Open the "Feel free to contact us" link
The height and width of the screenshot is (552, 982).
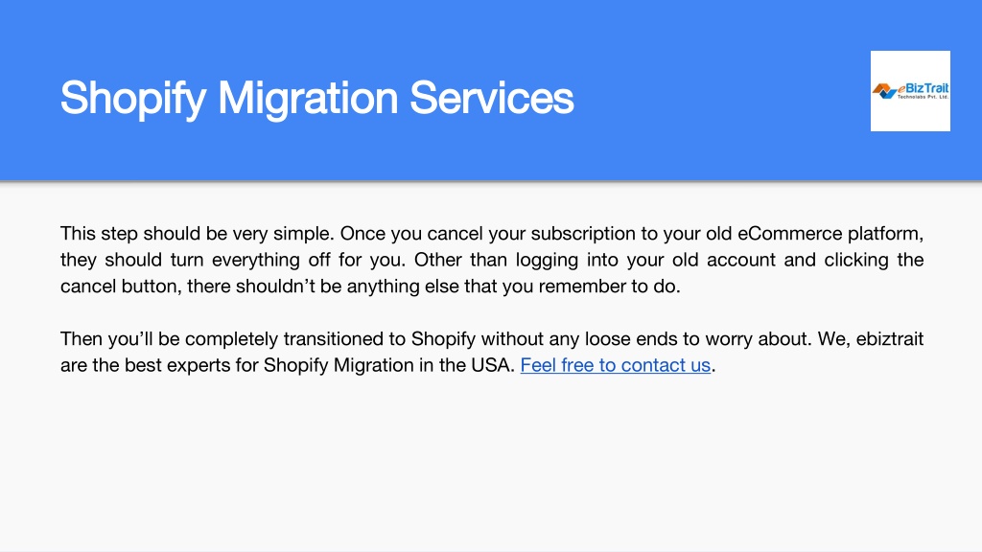tap(615, 365)
